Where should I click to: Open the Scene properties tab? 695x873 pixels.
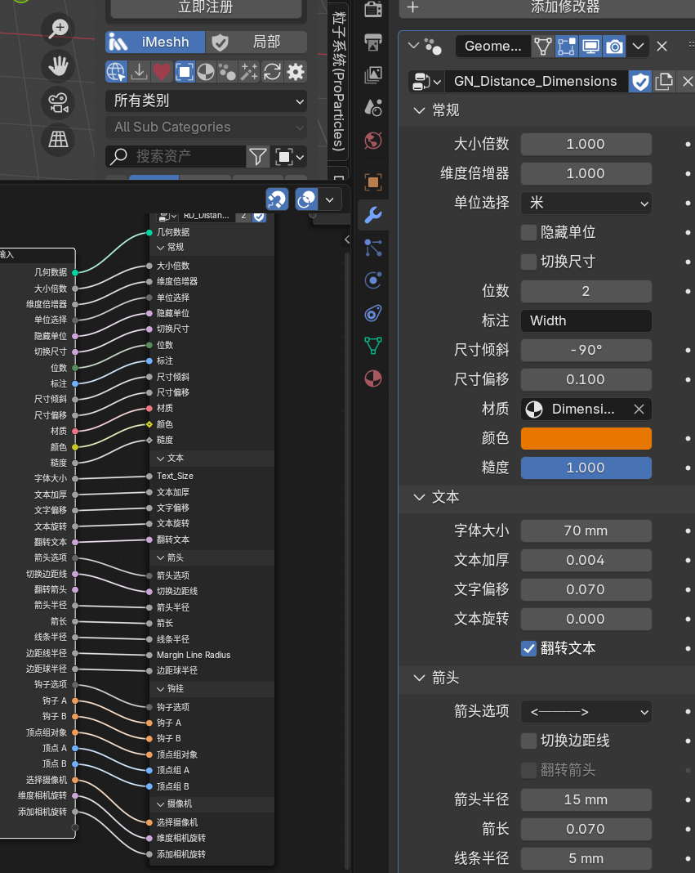pyautogui.click(x=373, y=107)
